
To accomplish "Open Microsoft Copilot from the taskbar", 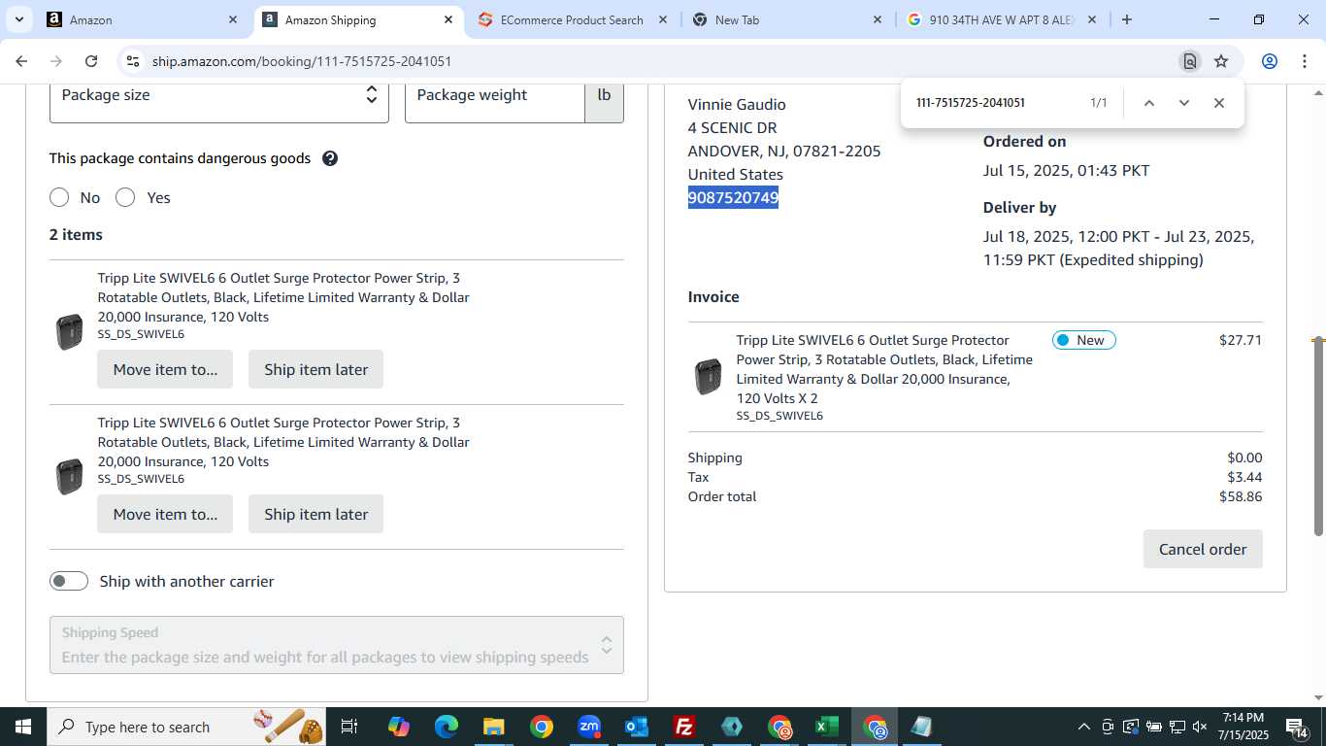I will 398,727.
